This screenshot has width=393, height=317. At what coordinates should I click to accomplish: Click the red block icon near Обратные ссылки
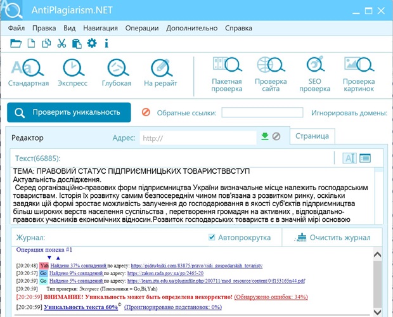pyautogui.click(x=146, y=112)
